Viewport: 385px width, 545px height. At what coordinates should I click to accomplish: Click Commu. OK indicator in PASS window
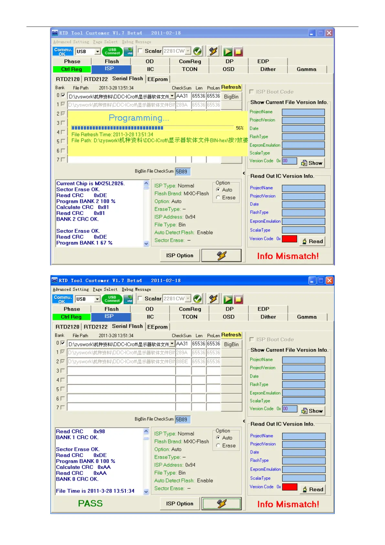[x=62, y=299]
